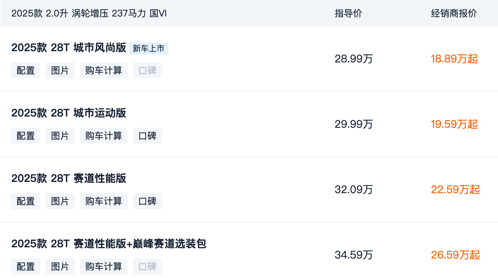The height and width of the screenshot is (278, 498).
Task: Click the 22.59万起 dealer price
Action: 455,190
